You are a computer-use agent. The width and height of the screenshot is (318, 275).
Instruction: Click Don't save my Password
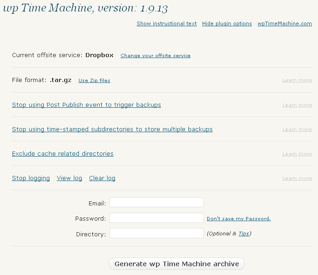[239, 219]
